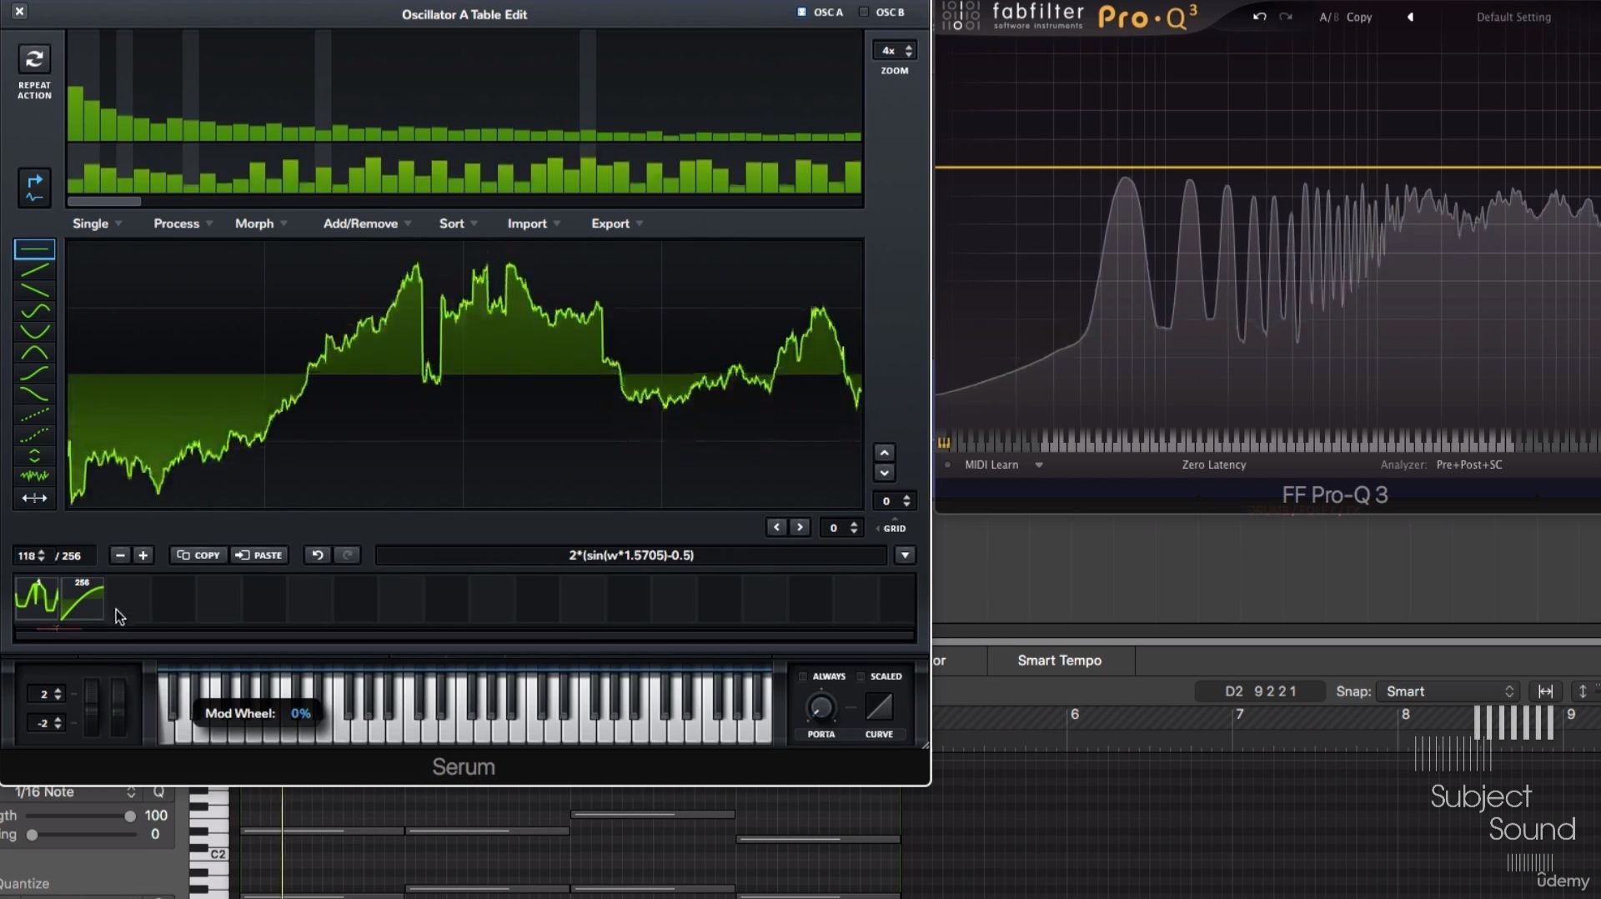Toggle the SCALED portamento checkbox
Screen dimensions: 1601x899
861,676
